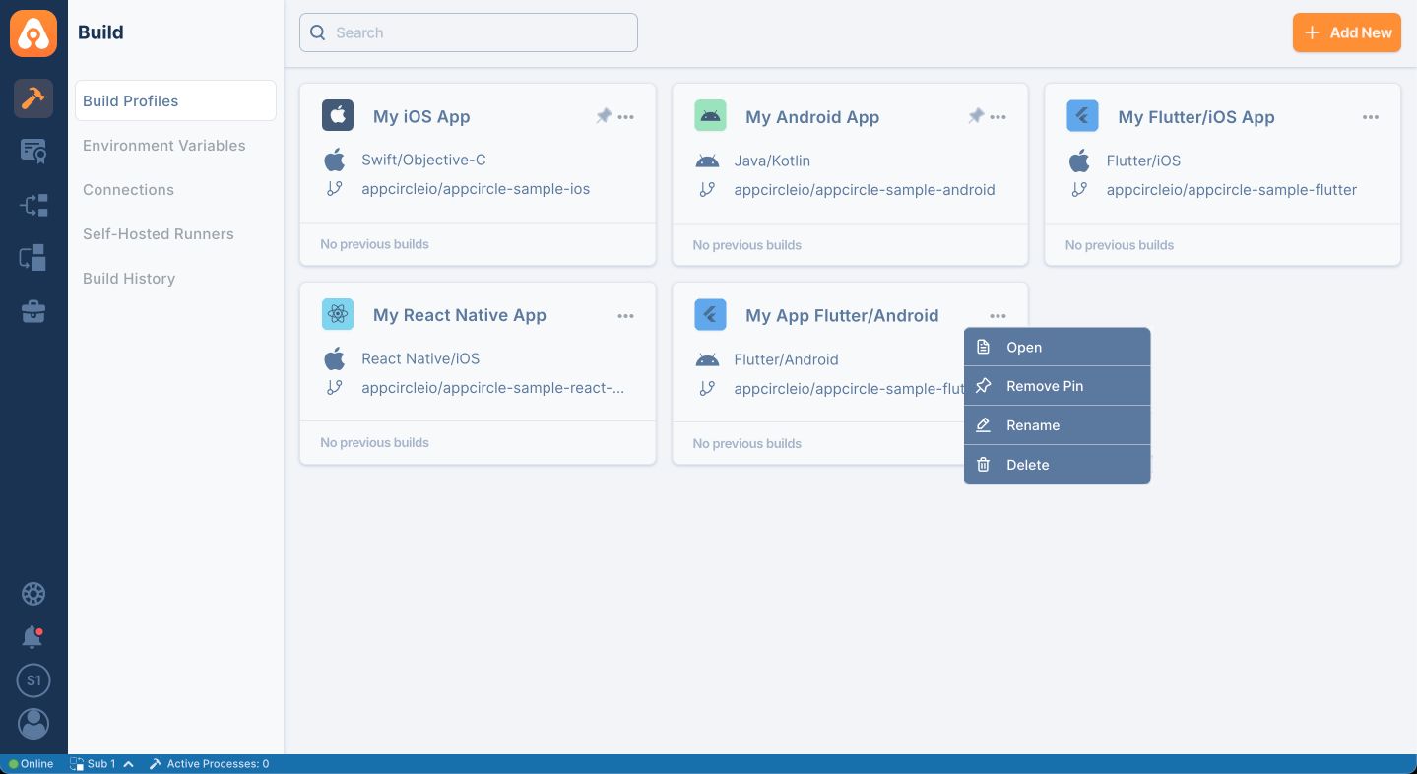Unpin My iOS App using its pin icon

click(x=604, y=115)
